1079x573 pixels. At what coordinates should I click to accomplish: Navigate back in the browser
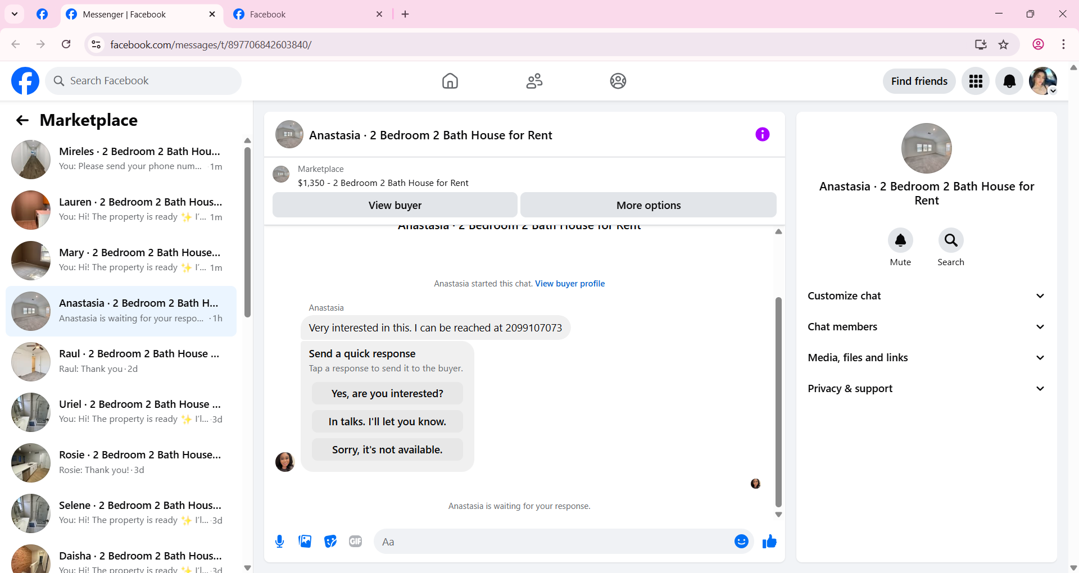(16, 44)
